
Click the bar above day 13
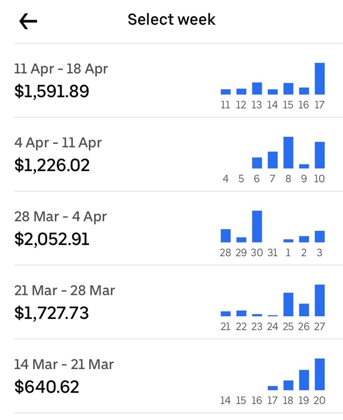pos(257,88)
